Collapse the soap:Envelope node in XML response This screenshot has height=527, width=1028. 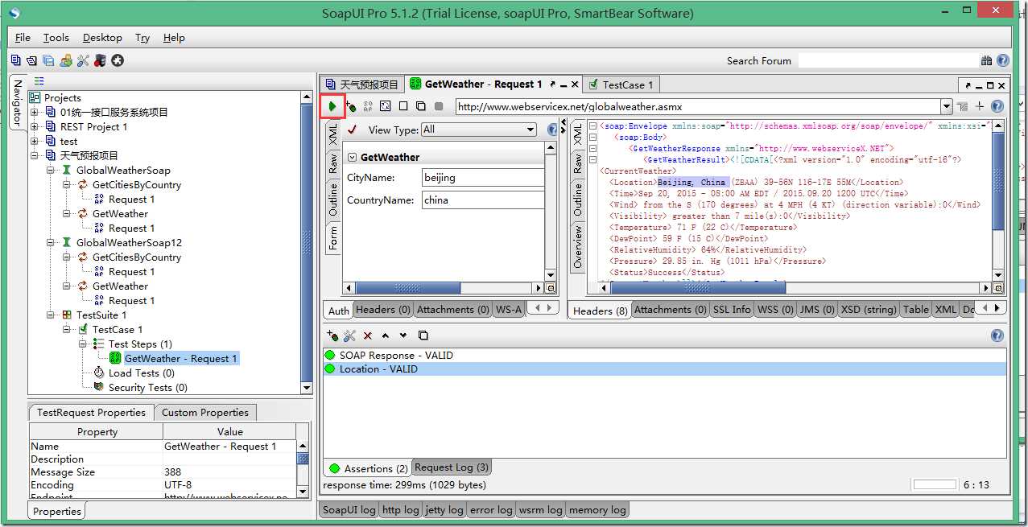pyautogui.click(x=592, y=126)
